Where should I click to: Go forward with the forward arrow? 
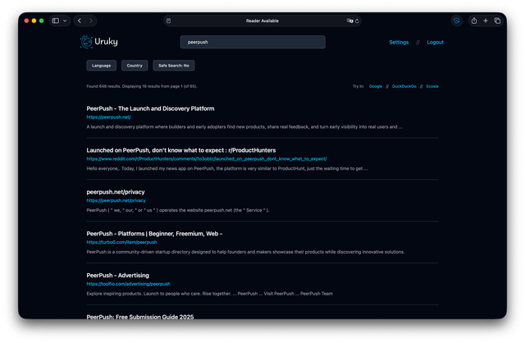click(x=91, y=21)
